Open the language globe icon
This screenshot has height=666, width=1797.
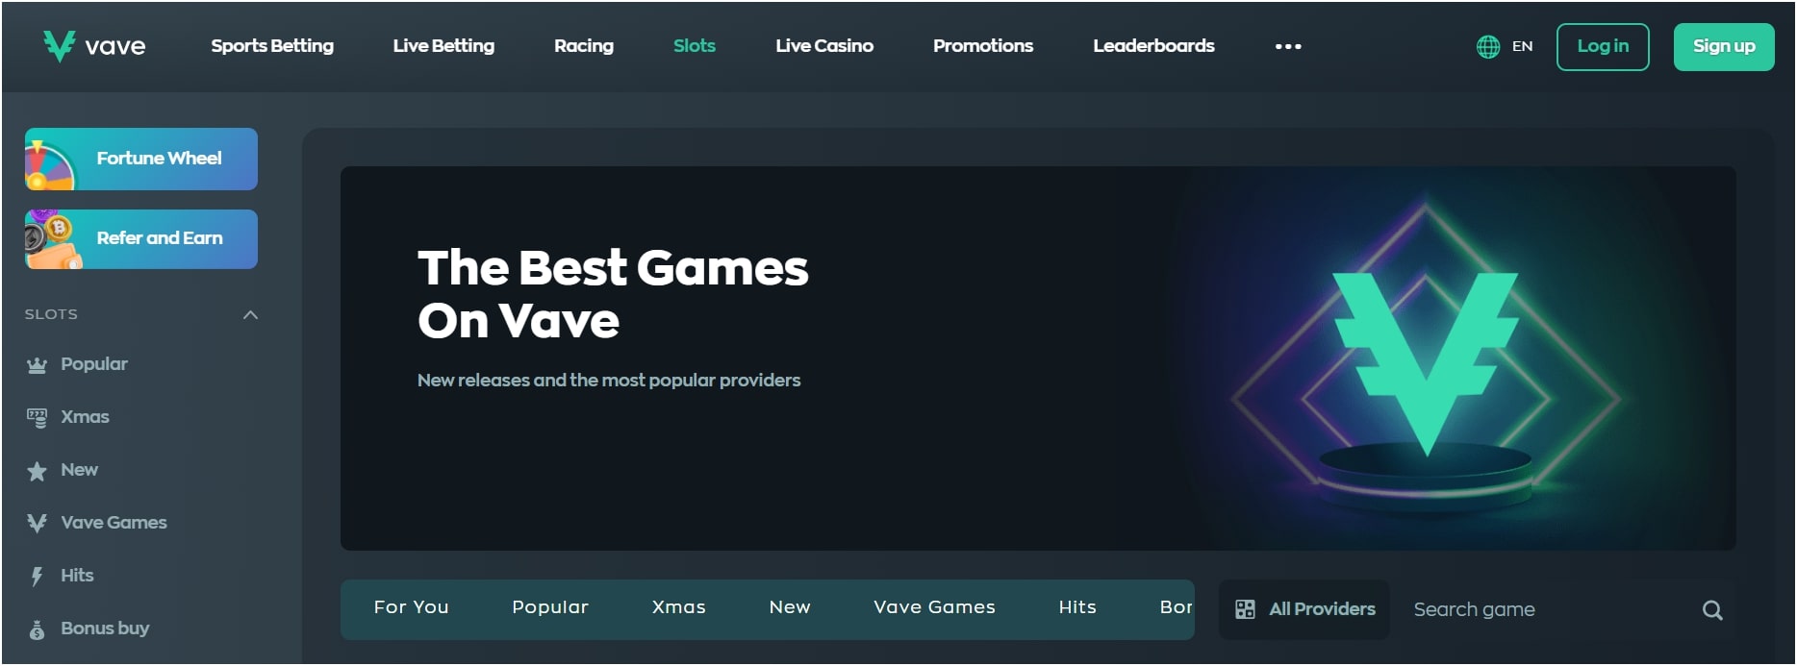pos(1487,46)
